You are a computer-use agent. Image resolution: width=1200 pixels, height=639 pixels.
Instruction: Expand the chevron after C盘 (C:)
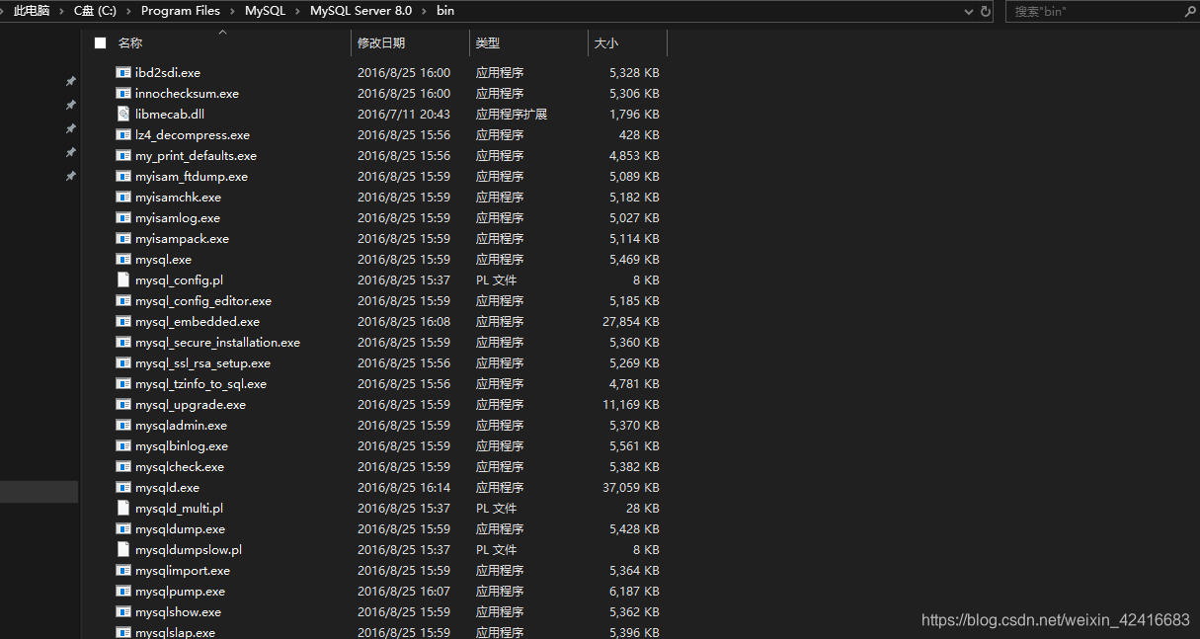coord(128,11)
